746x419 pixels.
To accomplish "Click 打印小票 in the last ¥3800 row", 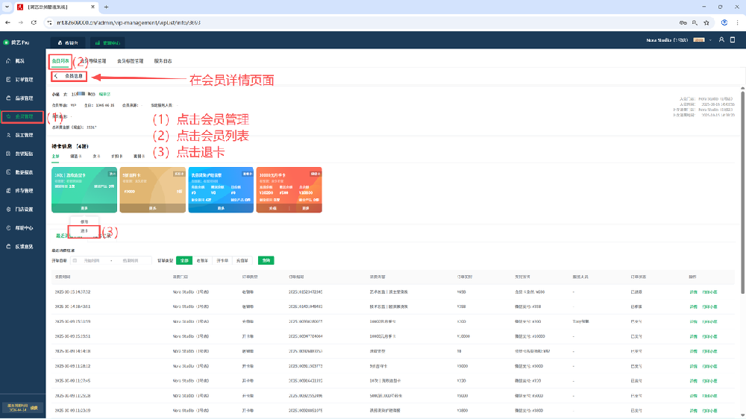I will point(710,411).
